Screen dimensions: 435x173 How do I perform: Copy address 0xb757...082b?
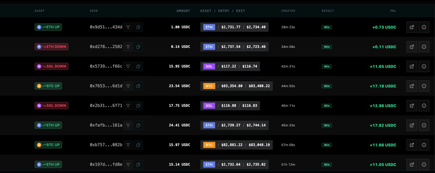coord(138,145)
